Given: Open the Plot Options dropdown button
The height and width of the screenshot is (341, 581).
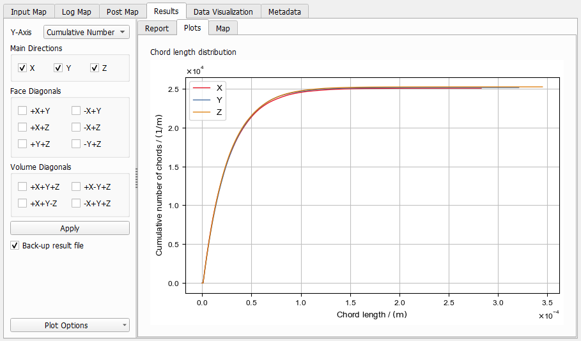Looking at the screenshot, I should coord(70,325).
